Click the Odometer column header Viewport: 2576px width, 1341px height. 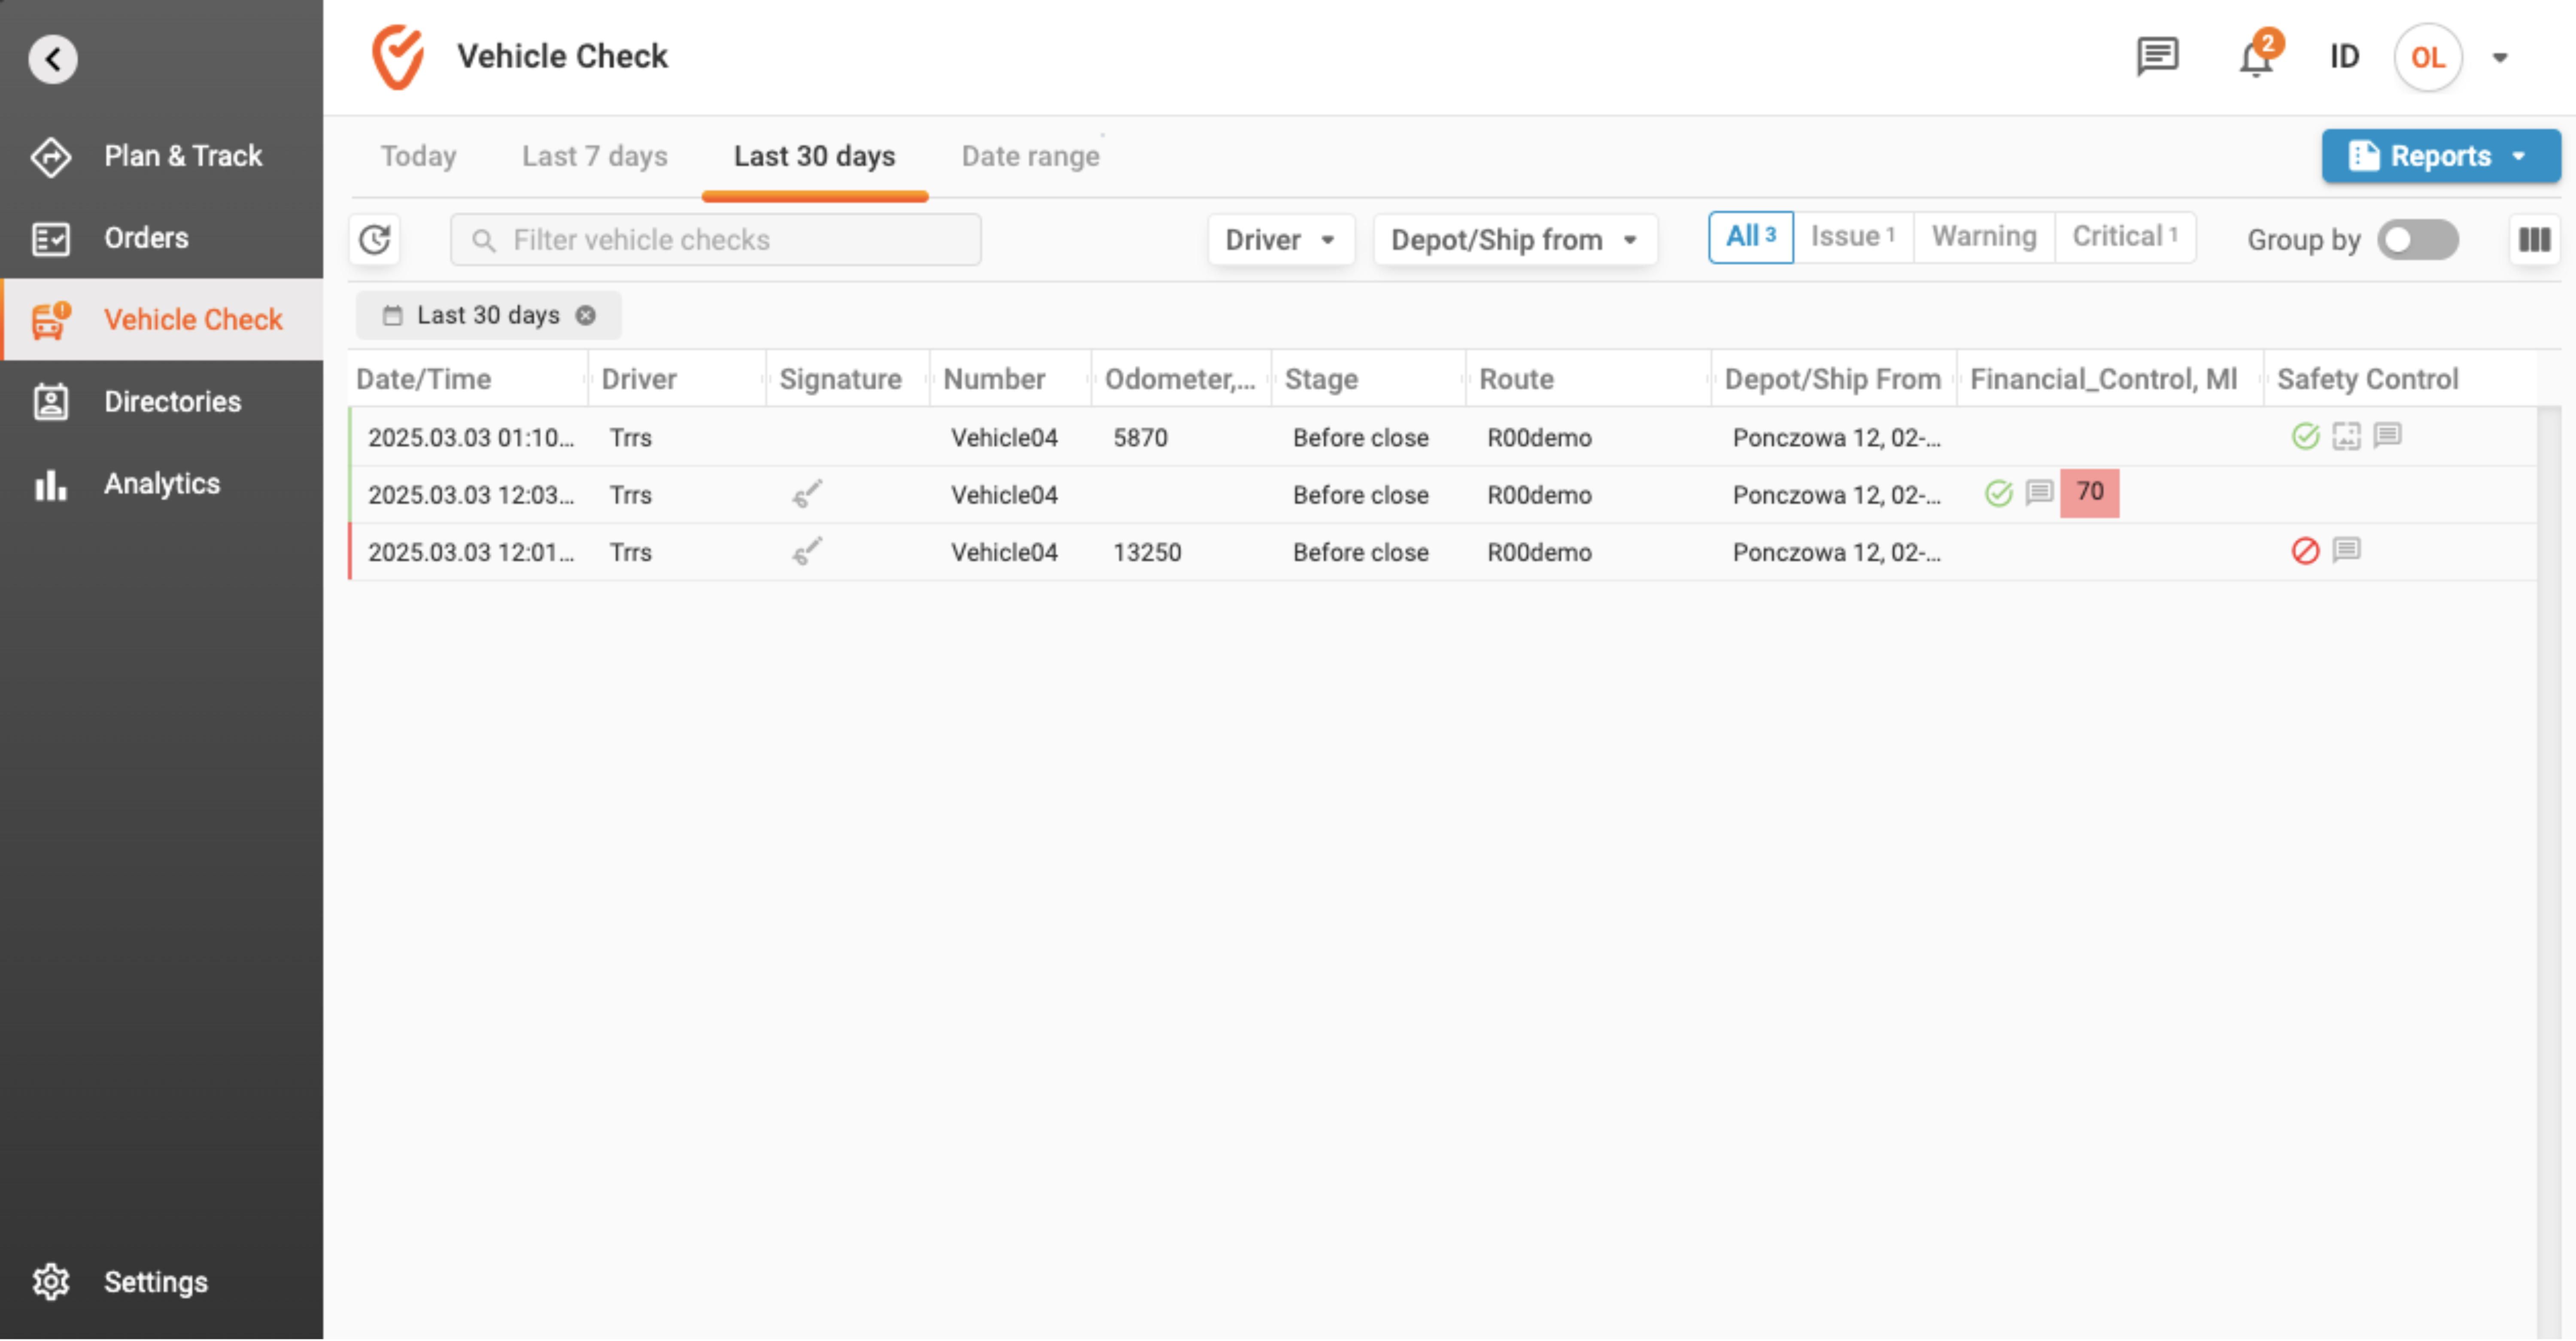[1179, 380]
